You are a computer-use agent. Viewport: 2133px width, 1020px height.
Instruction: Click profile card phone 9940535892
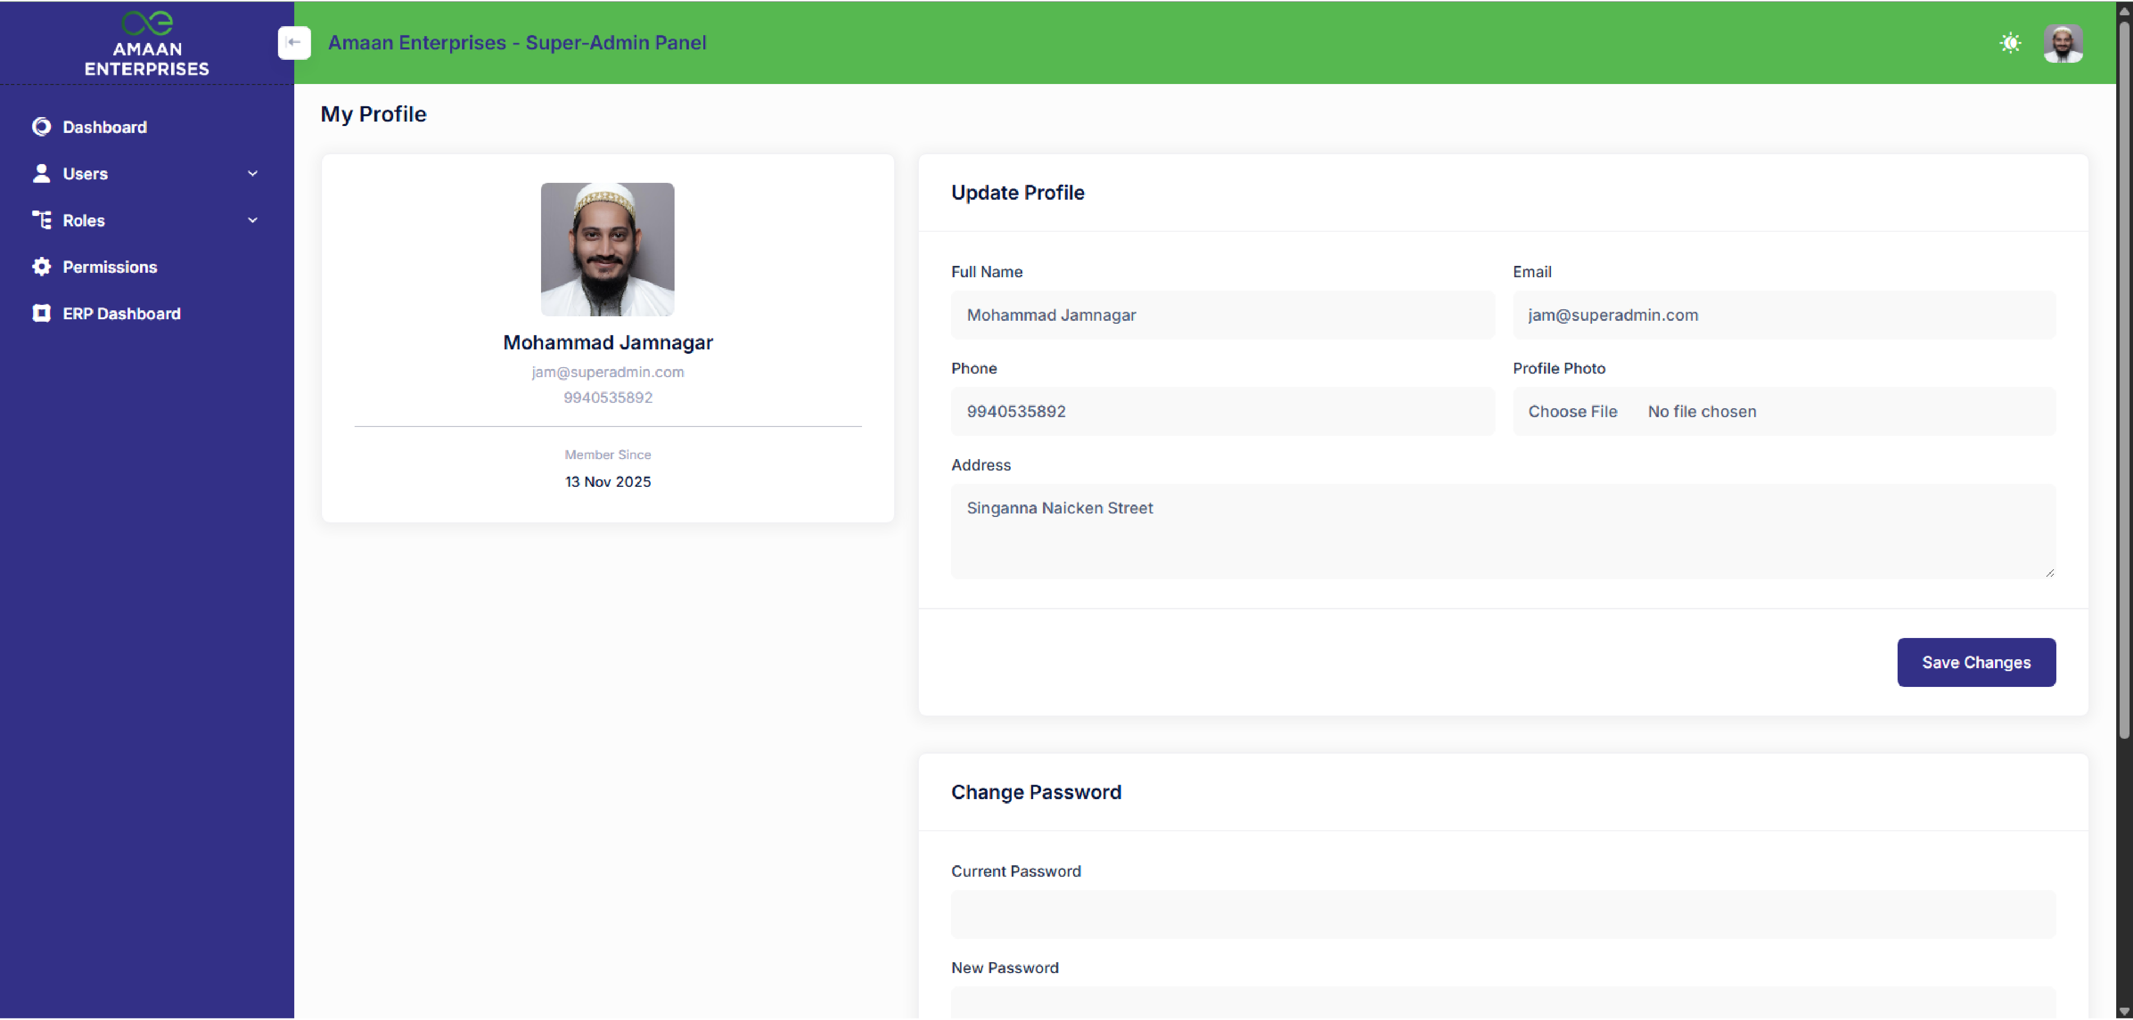coord(608,397)
